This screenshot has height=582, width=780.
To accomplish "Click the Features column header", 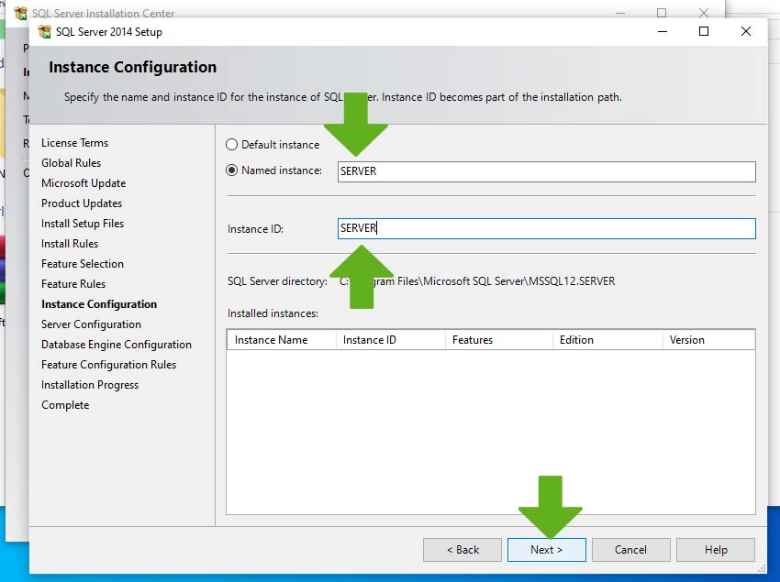I will click(497, 340).
